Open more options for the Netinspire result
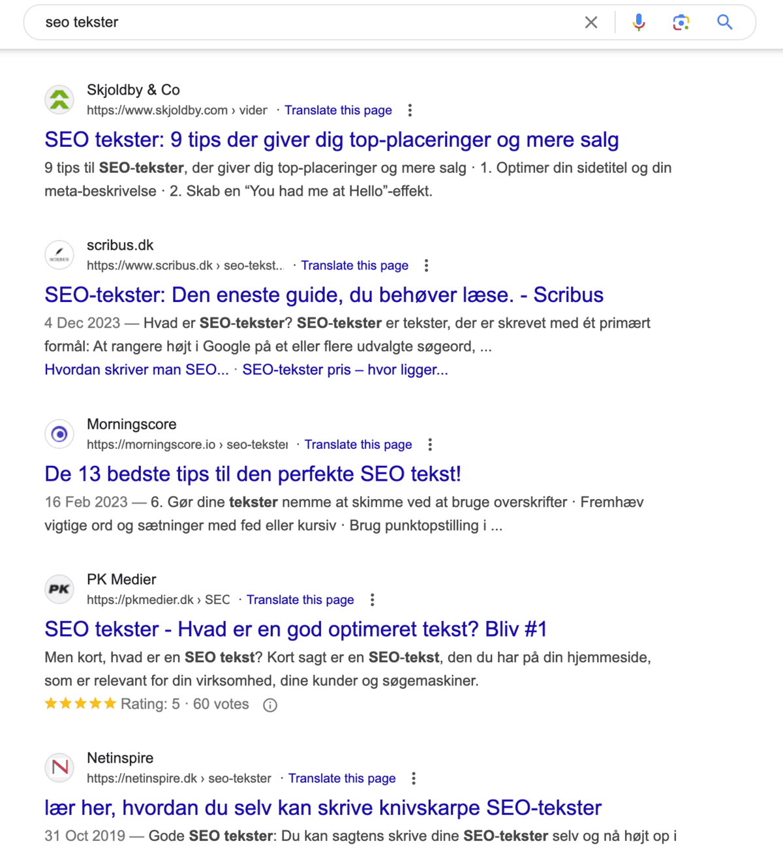 coord(414,778)
